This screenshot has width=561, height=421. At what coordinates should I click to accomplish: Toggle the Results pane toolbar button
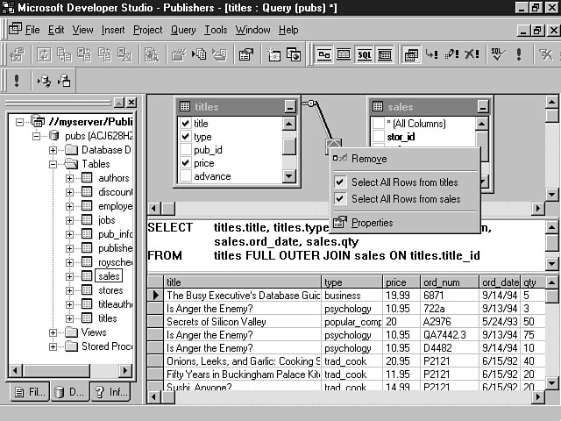[384, 54]
